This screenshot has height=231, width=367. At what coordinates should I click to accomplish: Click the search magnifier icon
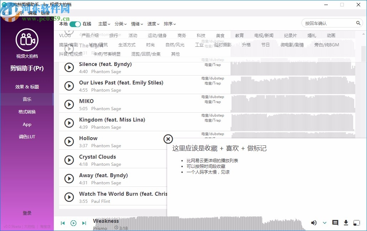(x=358, y=23)
